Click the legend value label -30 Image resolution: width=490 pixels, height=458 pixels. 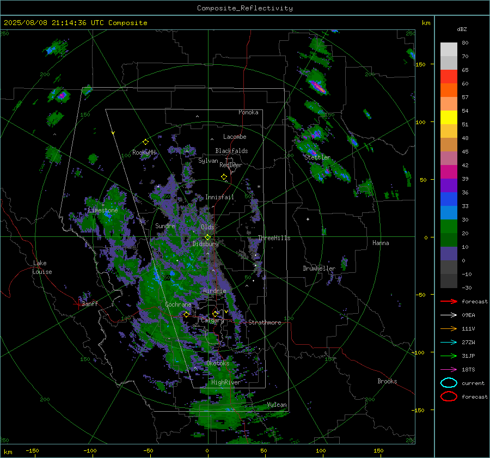[467, 288]
